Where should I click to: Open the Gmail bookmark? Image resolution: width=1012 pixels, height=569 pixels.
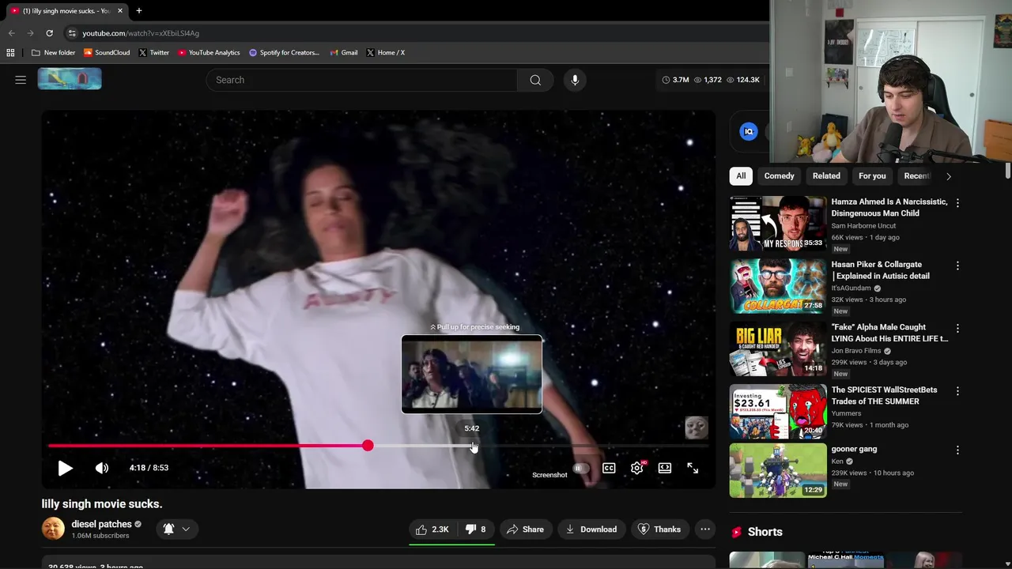(344, 53)
